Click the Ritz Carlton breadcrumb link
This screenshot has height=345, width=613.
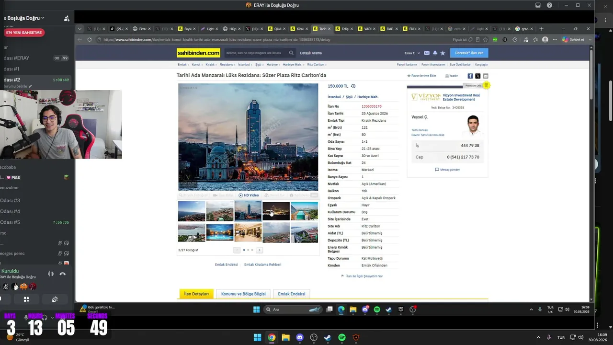click(x=316, y=64)
